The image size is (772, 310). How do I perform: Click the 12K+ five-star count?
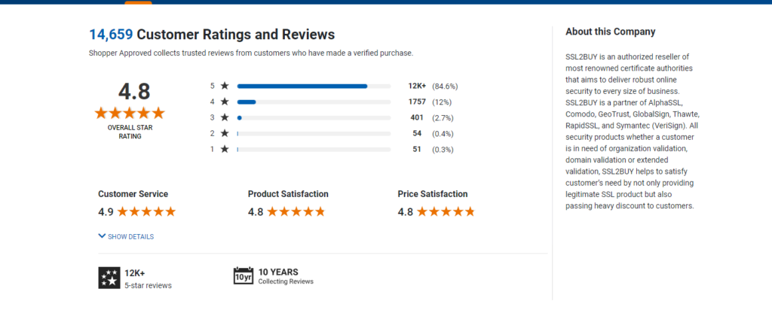pos(416,86)
